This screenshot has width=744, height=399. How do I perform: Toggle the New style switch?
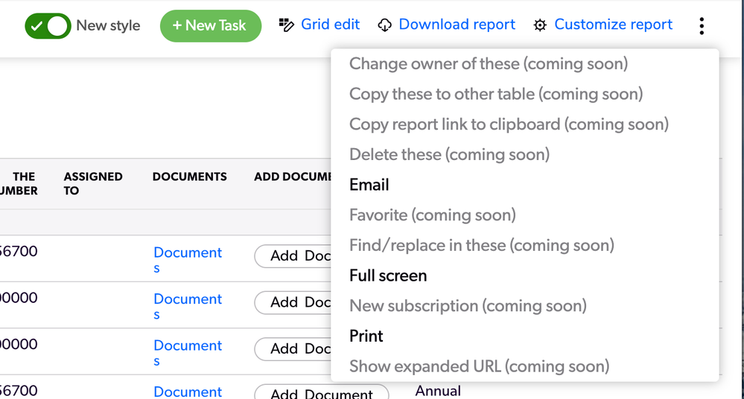48,25
